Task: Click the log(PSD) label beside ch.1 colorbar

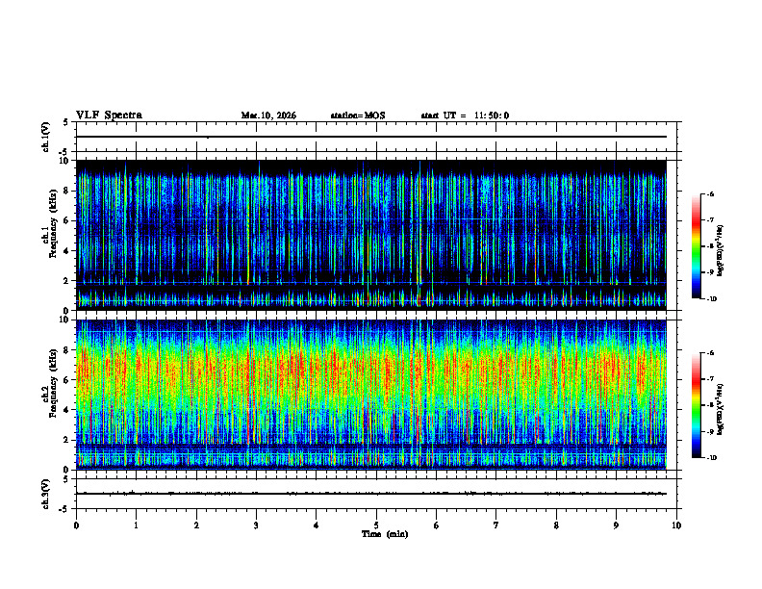Action: (x=721, y=251)
